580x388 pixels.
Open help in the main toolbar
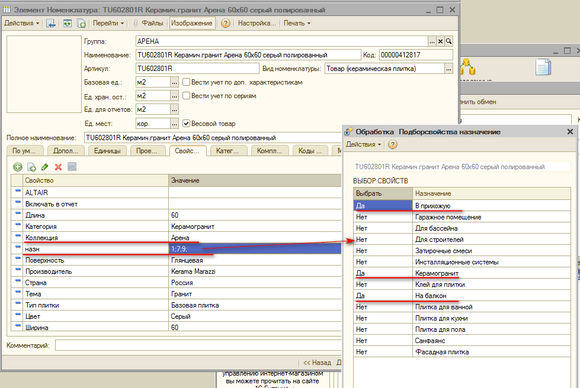pyautogui.click(x=226, y=23)
